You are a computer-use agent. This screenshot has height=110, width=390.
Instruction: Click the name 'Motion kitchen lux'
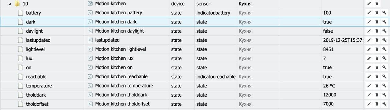(x=114, y=58)
